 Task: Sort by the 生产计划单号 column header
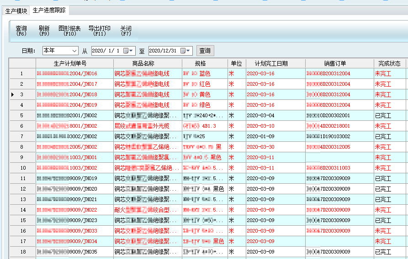click(74, 63)
